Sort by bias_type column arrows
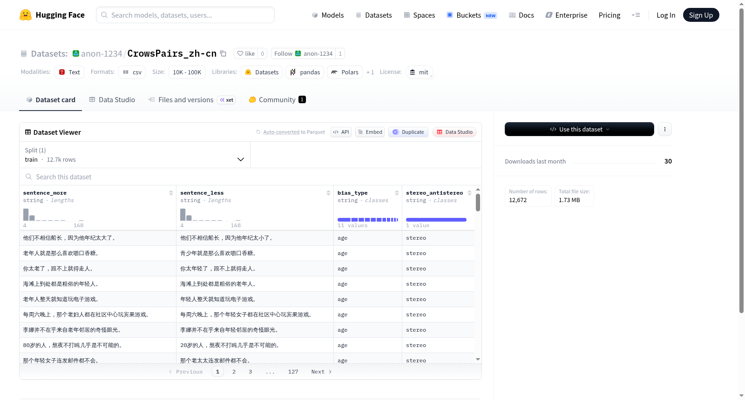The height and width of the screenshot is (400, 745). click(x=397, y=193)
